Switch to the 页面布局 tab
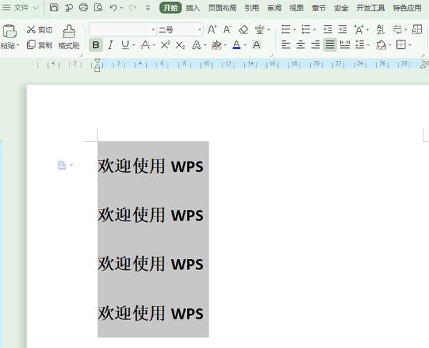This screenshot has width=429, height=348. tap(222, 8)
